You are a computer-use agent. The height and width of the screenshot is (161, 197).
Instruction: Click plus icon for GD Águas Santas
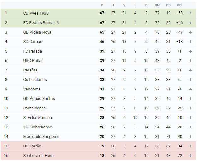(x=190, y=99)
